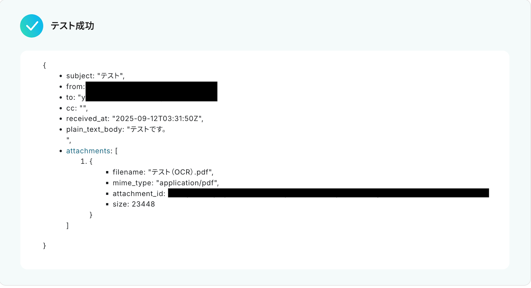This screenshot has width=531, height=288.
Task: Select the subject field line
Action: tap(95, 76)
